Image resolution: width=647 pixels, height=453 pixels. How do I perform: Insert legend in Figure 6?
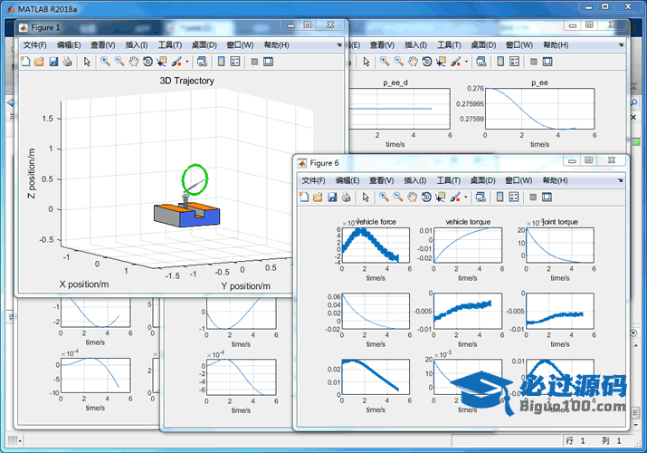click(514, 197)
